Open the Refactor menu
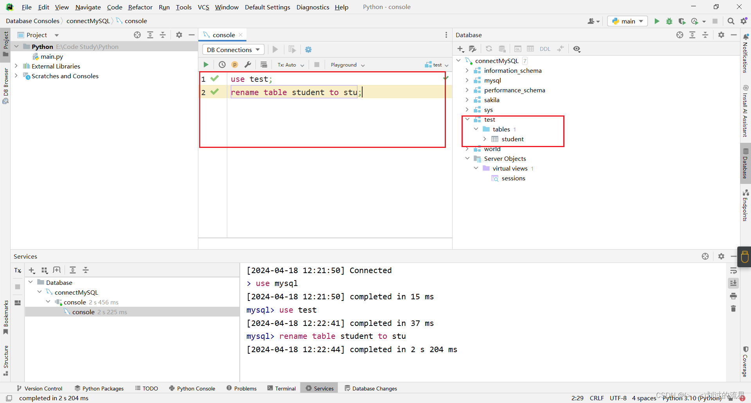 [x=140, y=7]
